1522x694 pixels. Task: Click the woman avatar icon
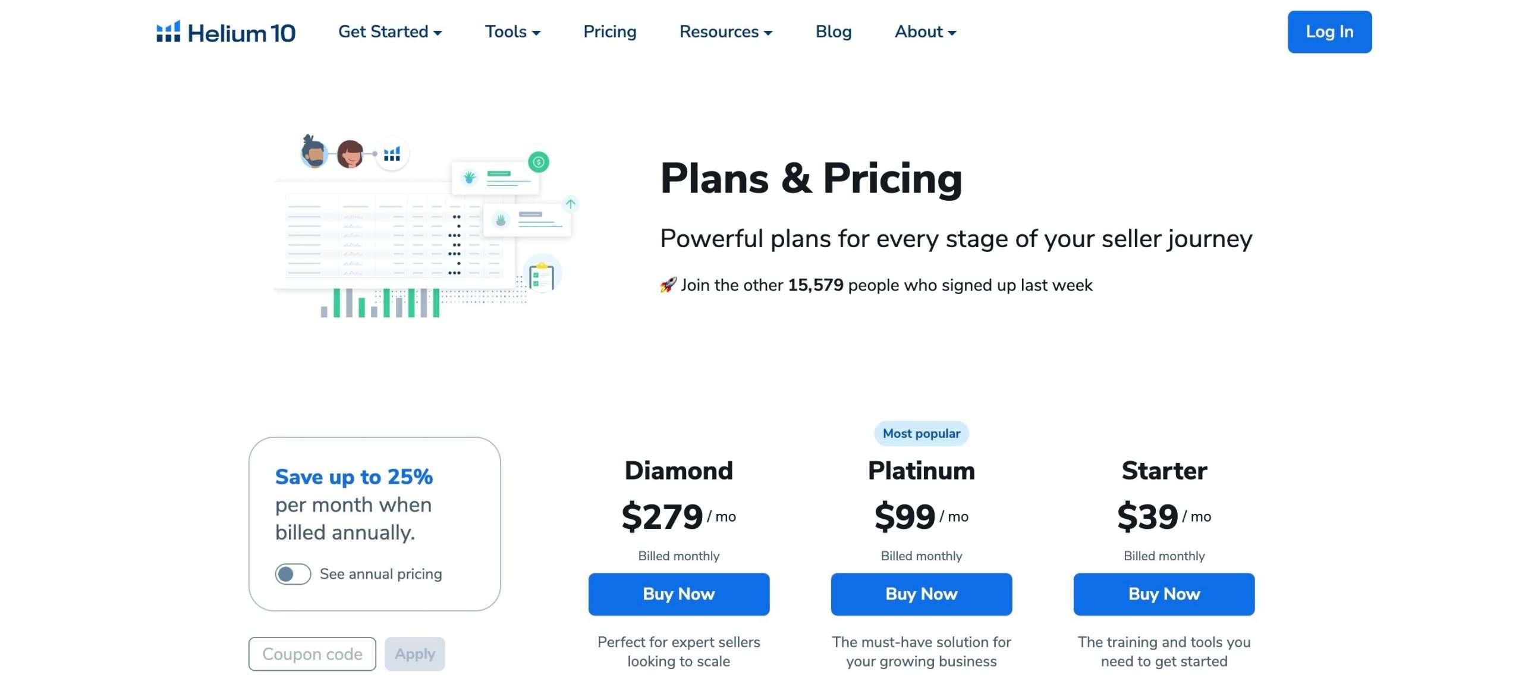click(350, 154)
